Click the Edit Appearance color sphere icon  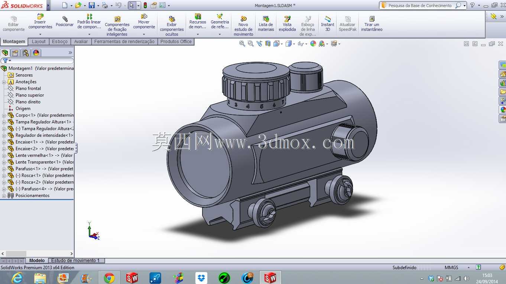pyautogui.click(x=313, y=43)
